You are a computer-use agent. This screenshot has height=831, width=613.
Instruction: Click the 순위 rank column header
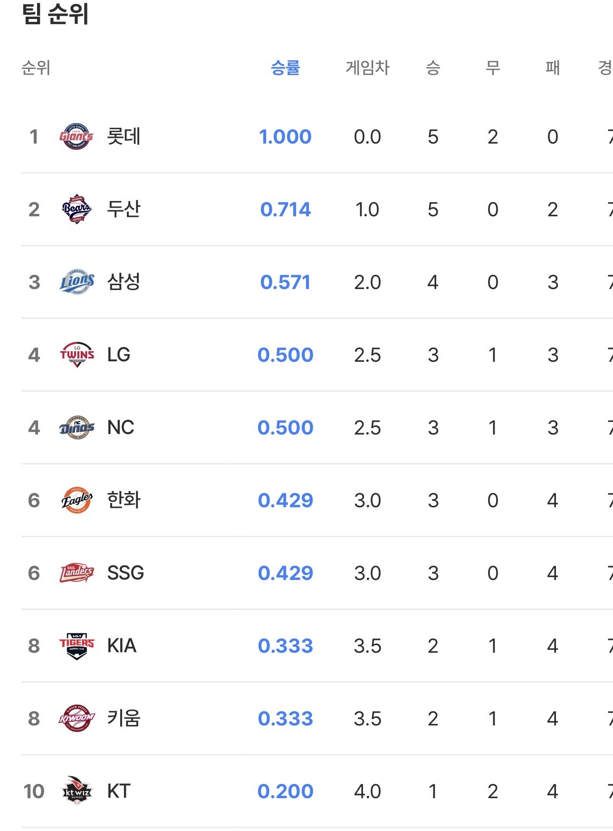pos(36,68)
